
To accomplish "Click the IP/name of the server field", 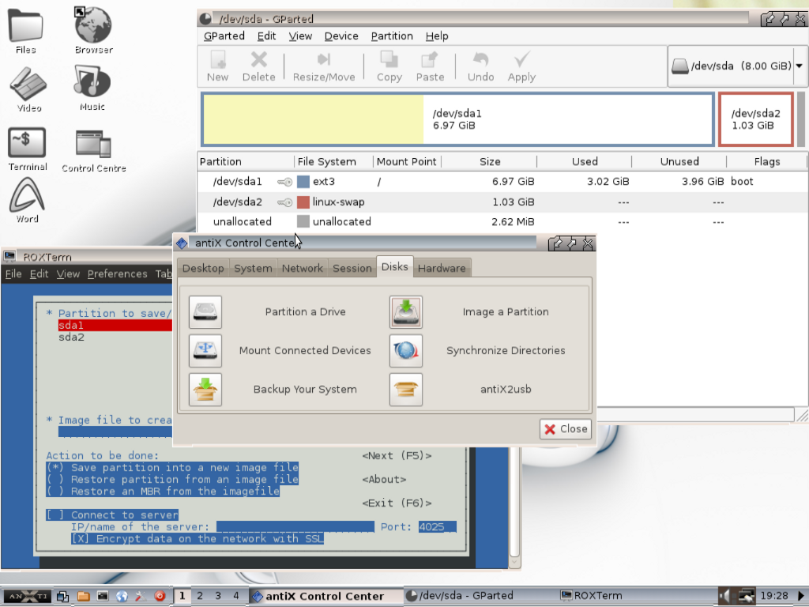I will click(x=295, y=527).
